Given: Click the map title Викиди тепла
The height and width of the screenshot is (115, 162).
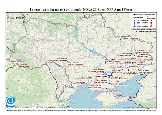Looking at the screenshot, I should (81, 10).
